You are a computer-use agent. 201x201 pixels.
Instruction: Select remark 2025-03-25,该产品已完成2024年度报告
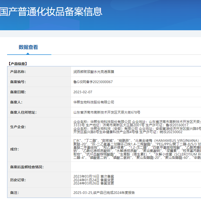point(104,193)
